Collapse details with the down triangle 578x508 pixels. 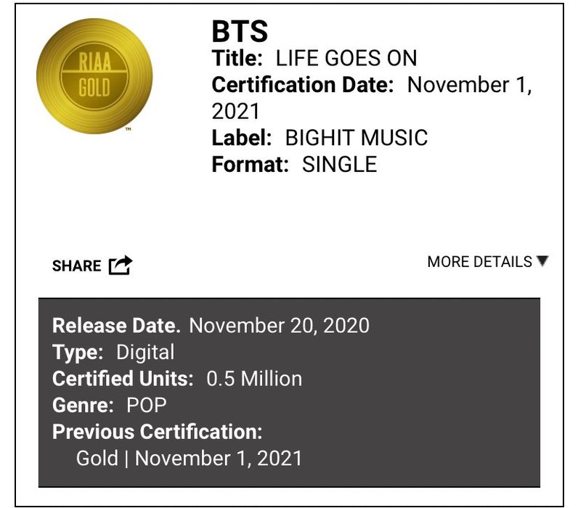coord(542,261)
